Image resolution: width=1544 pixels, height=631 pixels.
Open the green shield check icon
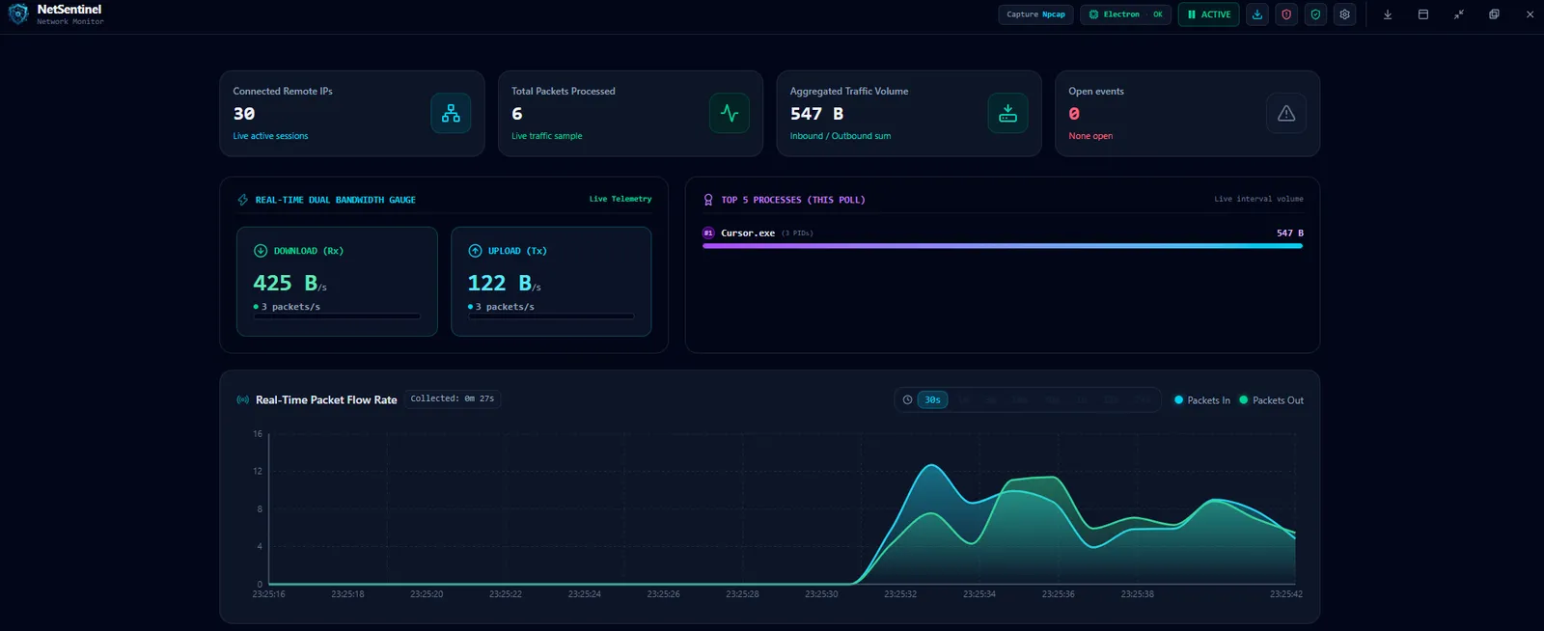tap(1315, 14)
